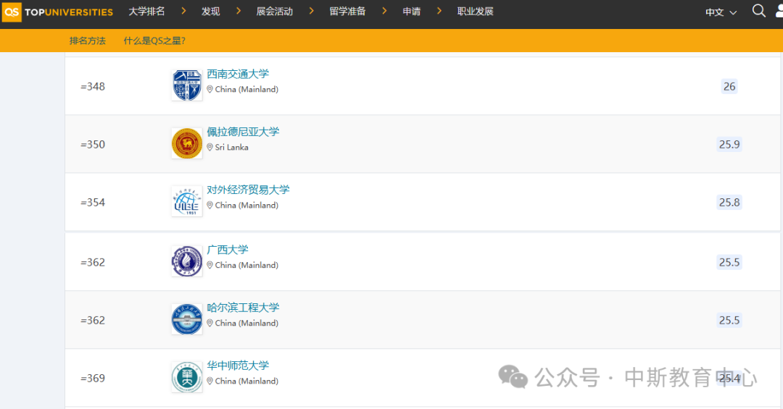
Task: Open 西南交通大学 university link
Action: (238, 74)
